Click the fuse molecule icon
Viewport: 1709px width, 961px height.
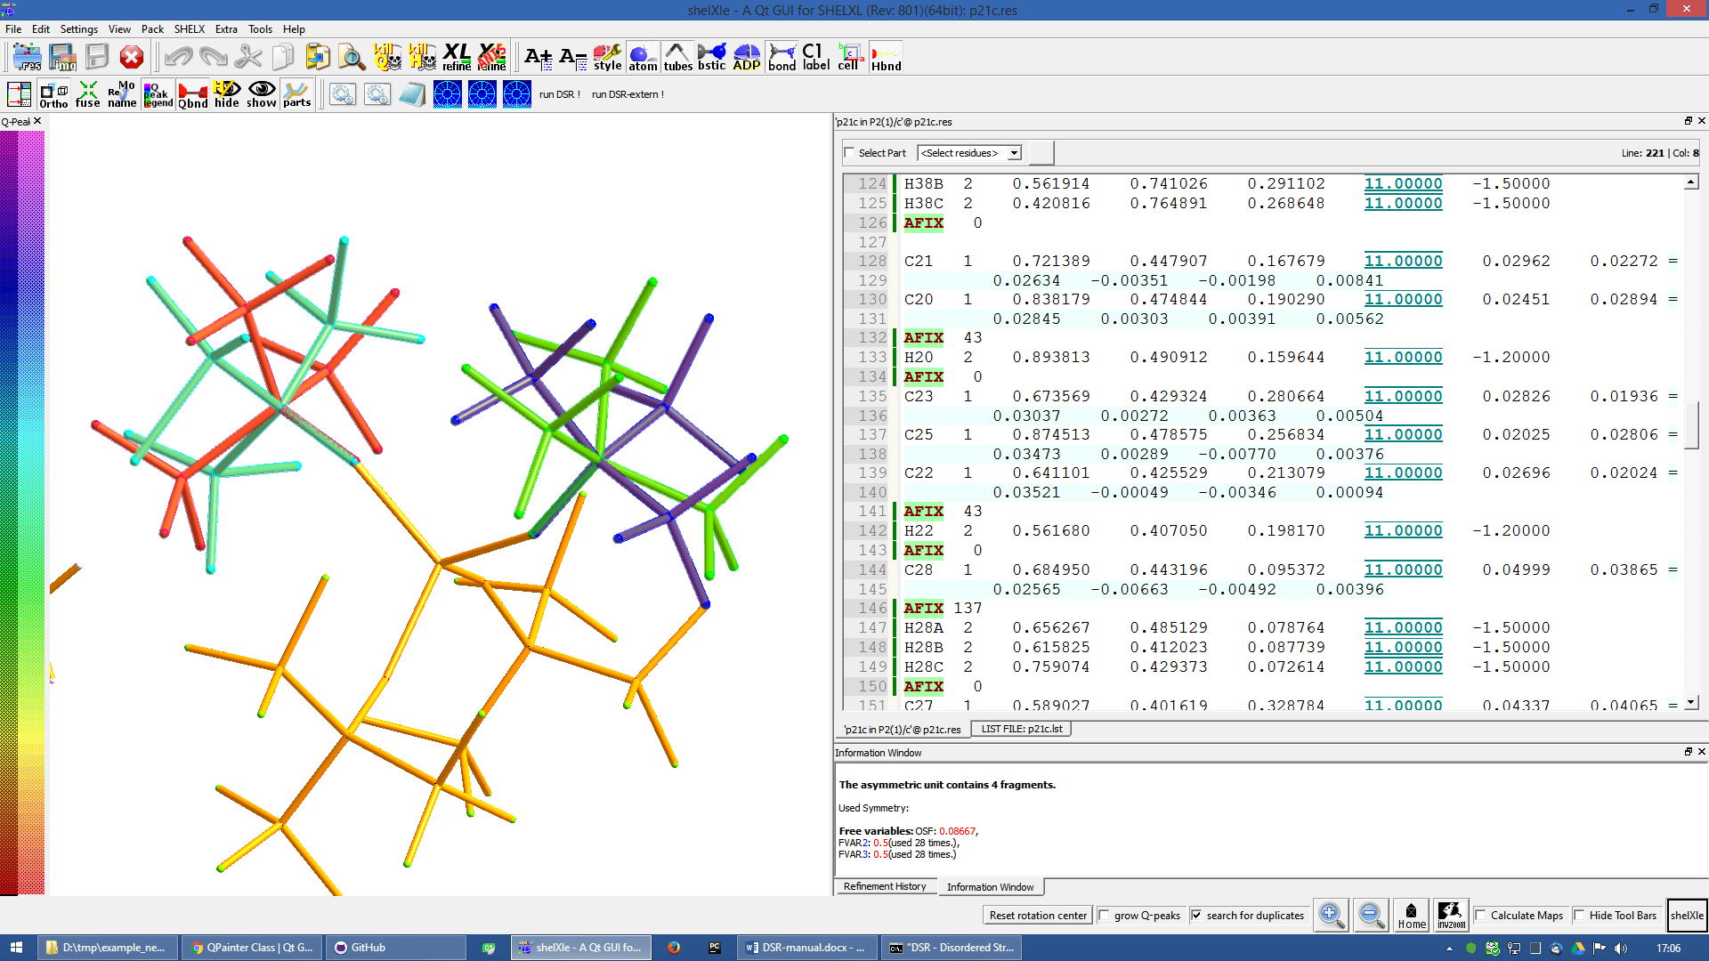[x=87, y=93]
